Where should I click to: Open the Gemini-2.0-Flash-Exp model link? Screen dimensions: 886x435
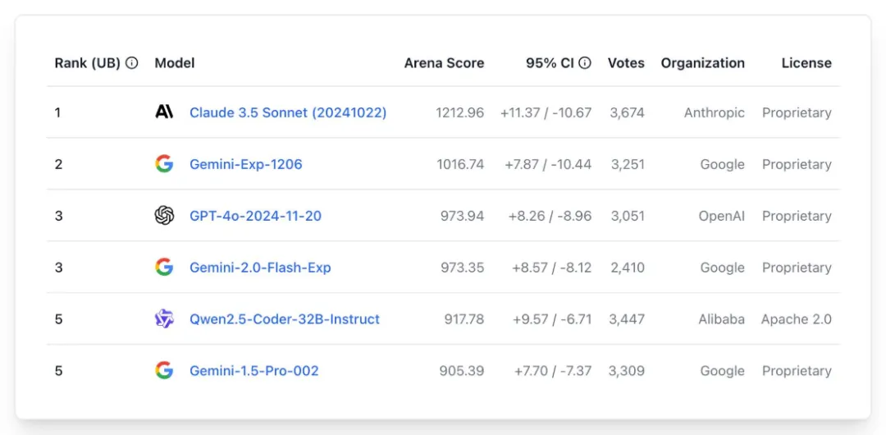(260, 268)
